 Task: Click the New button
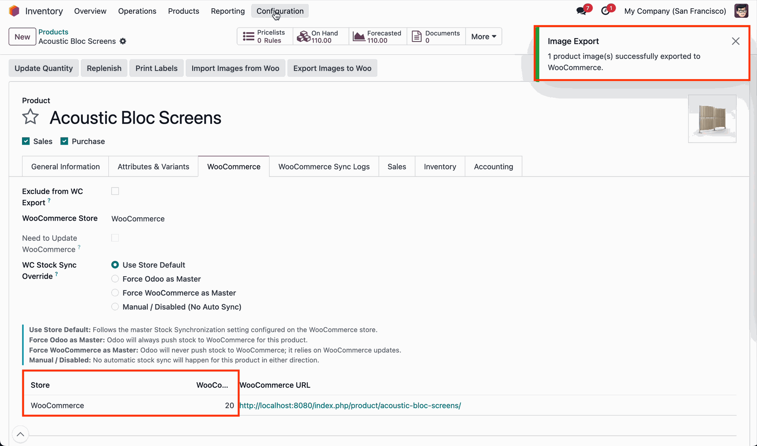pos(22,37)
